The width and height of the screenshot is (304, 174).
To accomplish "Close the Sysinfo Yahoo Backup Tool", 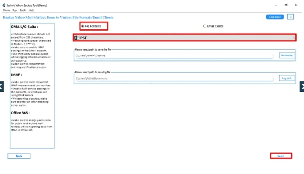I will [296, 5].
